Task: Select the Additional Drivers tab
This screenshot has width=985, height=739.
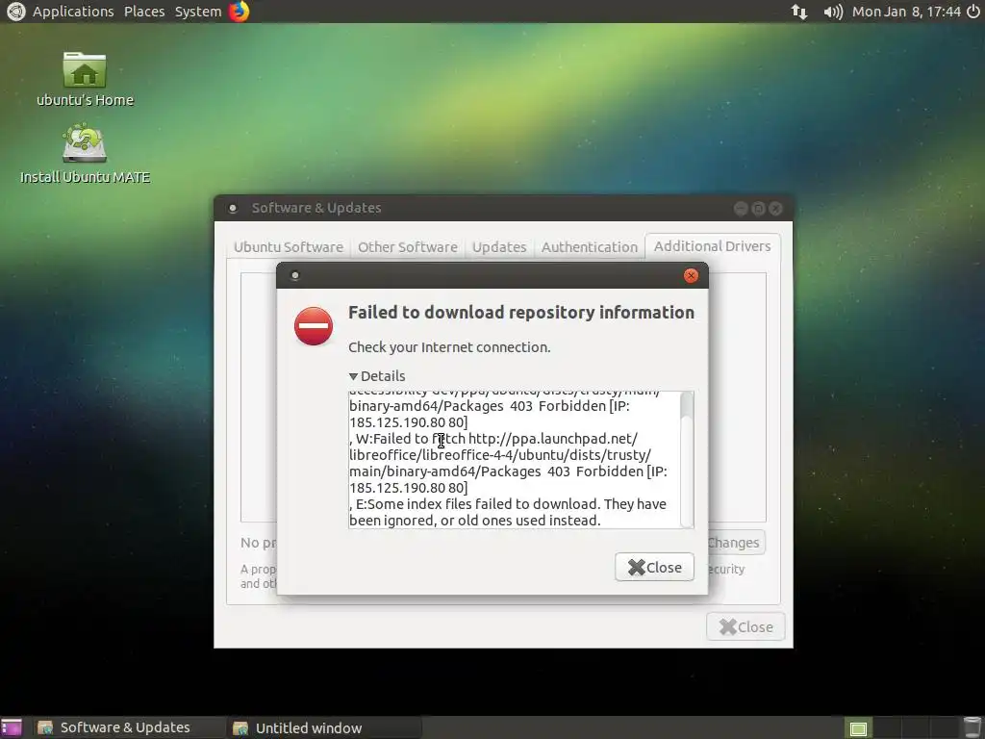Action: pyautogui.click(x=713, y=245)
